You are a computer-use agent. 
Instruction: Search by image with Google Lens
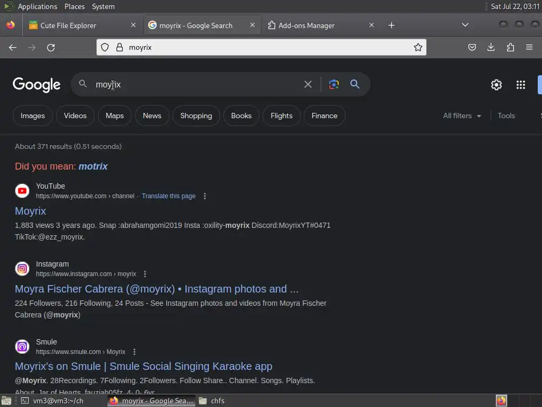[x=333, y=84]
